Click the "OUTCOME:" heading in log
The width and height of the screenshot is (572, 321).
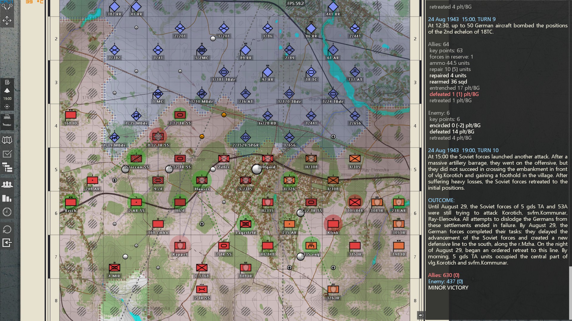[441, 200]
